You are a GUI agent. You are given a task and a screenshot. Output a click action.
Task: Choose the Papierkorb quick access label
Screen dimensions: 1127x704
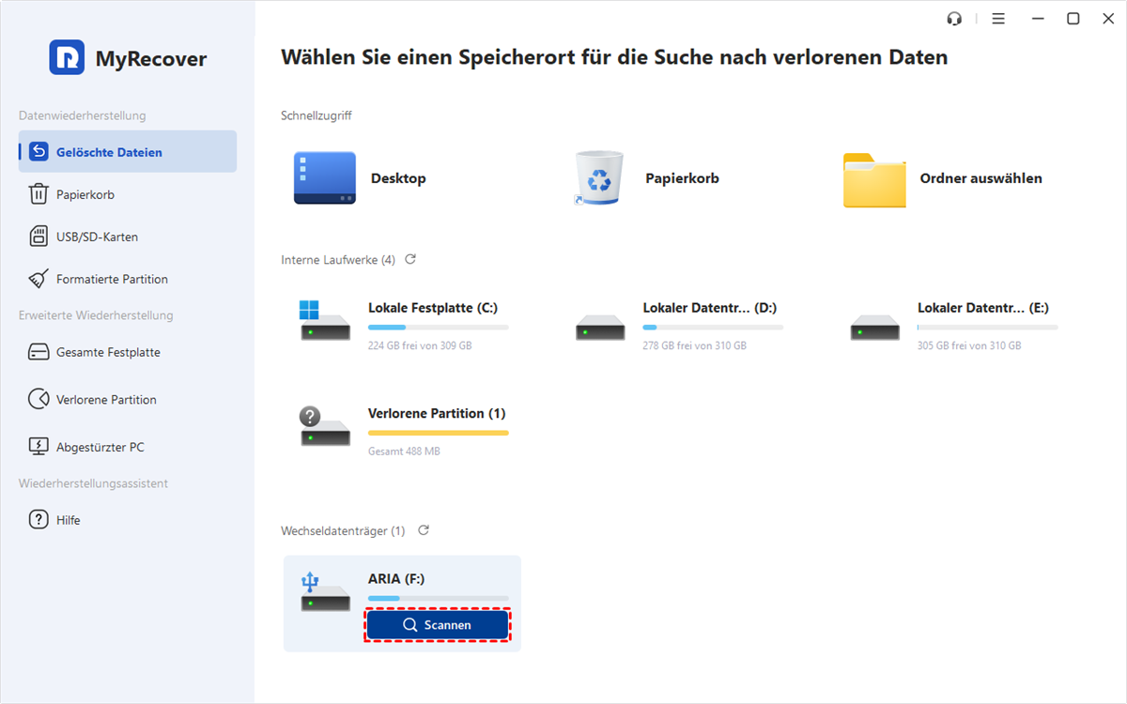pos(682,178)
